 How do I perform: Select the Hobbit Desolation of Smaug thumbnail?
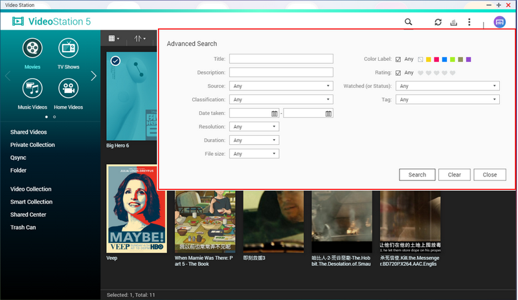point(342,222)
